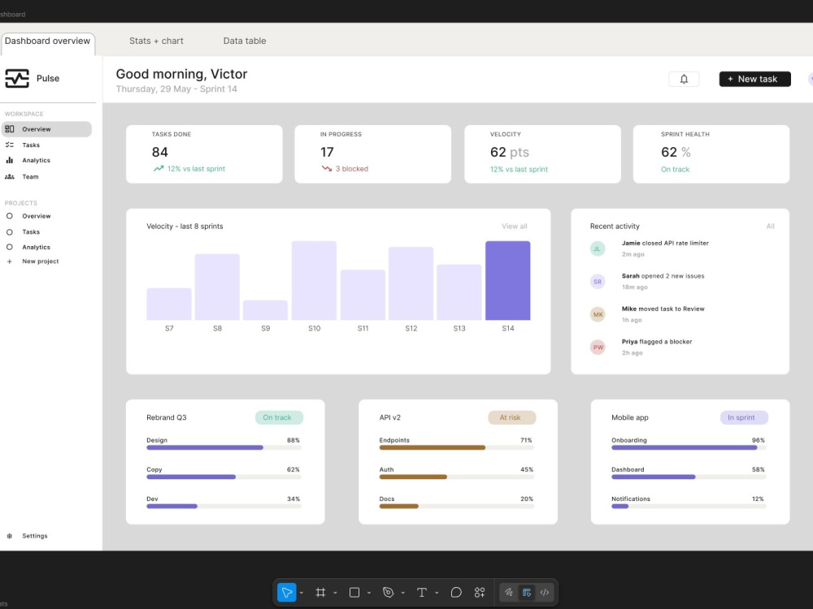This screenshot has width=813, height=609.
Task: Click View all on velocity chart
Action: [514, 227]
